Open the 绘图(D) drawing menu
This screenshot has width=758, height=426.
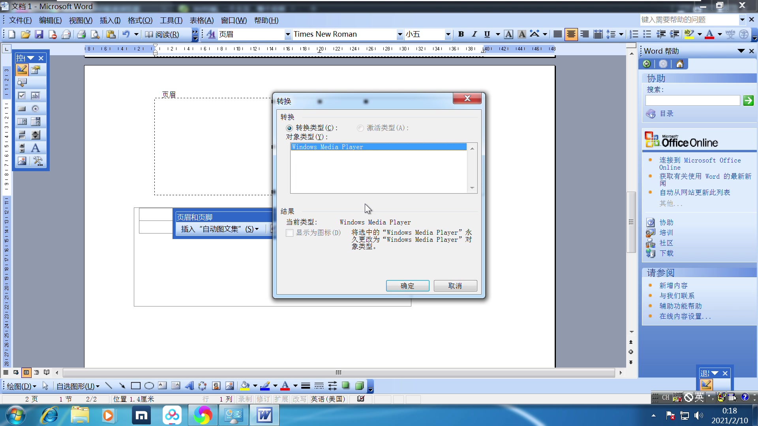tap(21, 386)
